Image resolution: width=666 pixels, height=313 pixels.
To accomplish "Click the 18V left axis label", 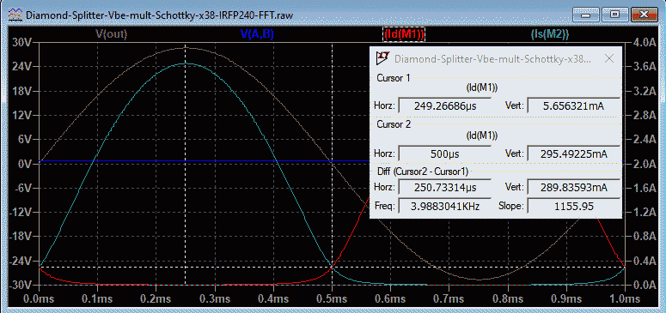I will [x=22, y=91].
